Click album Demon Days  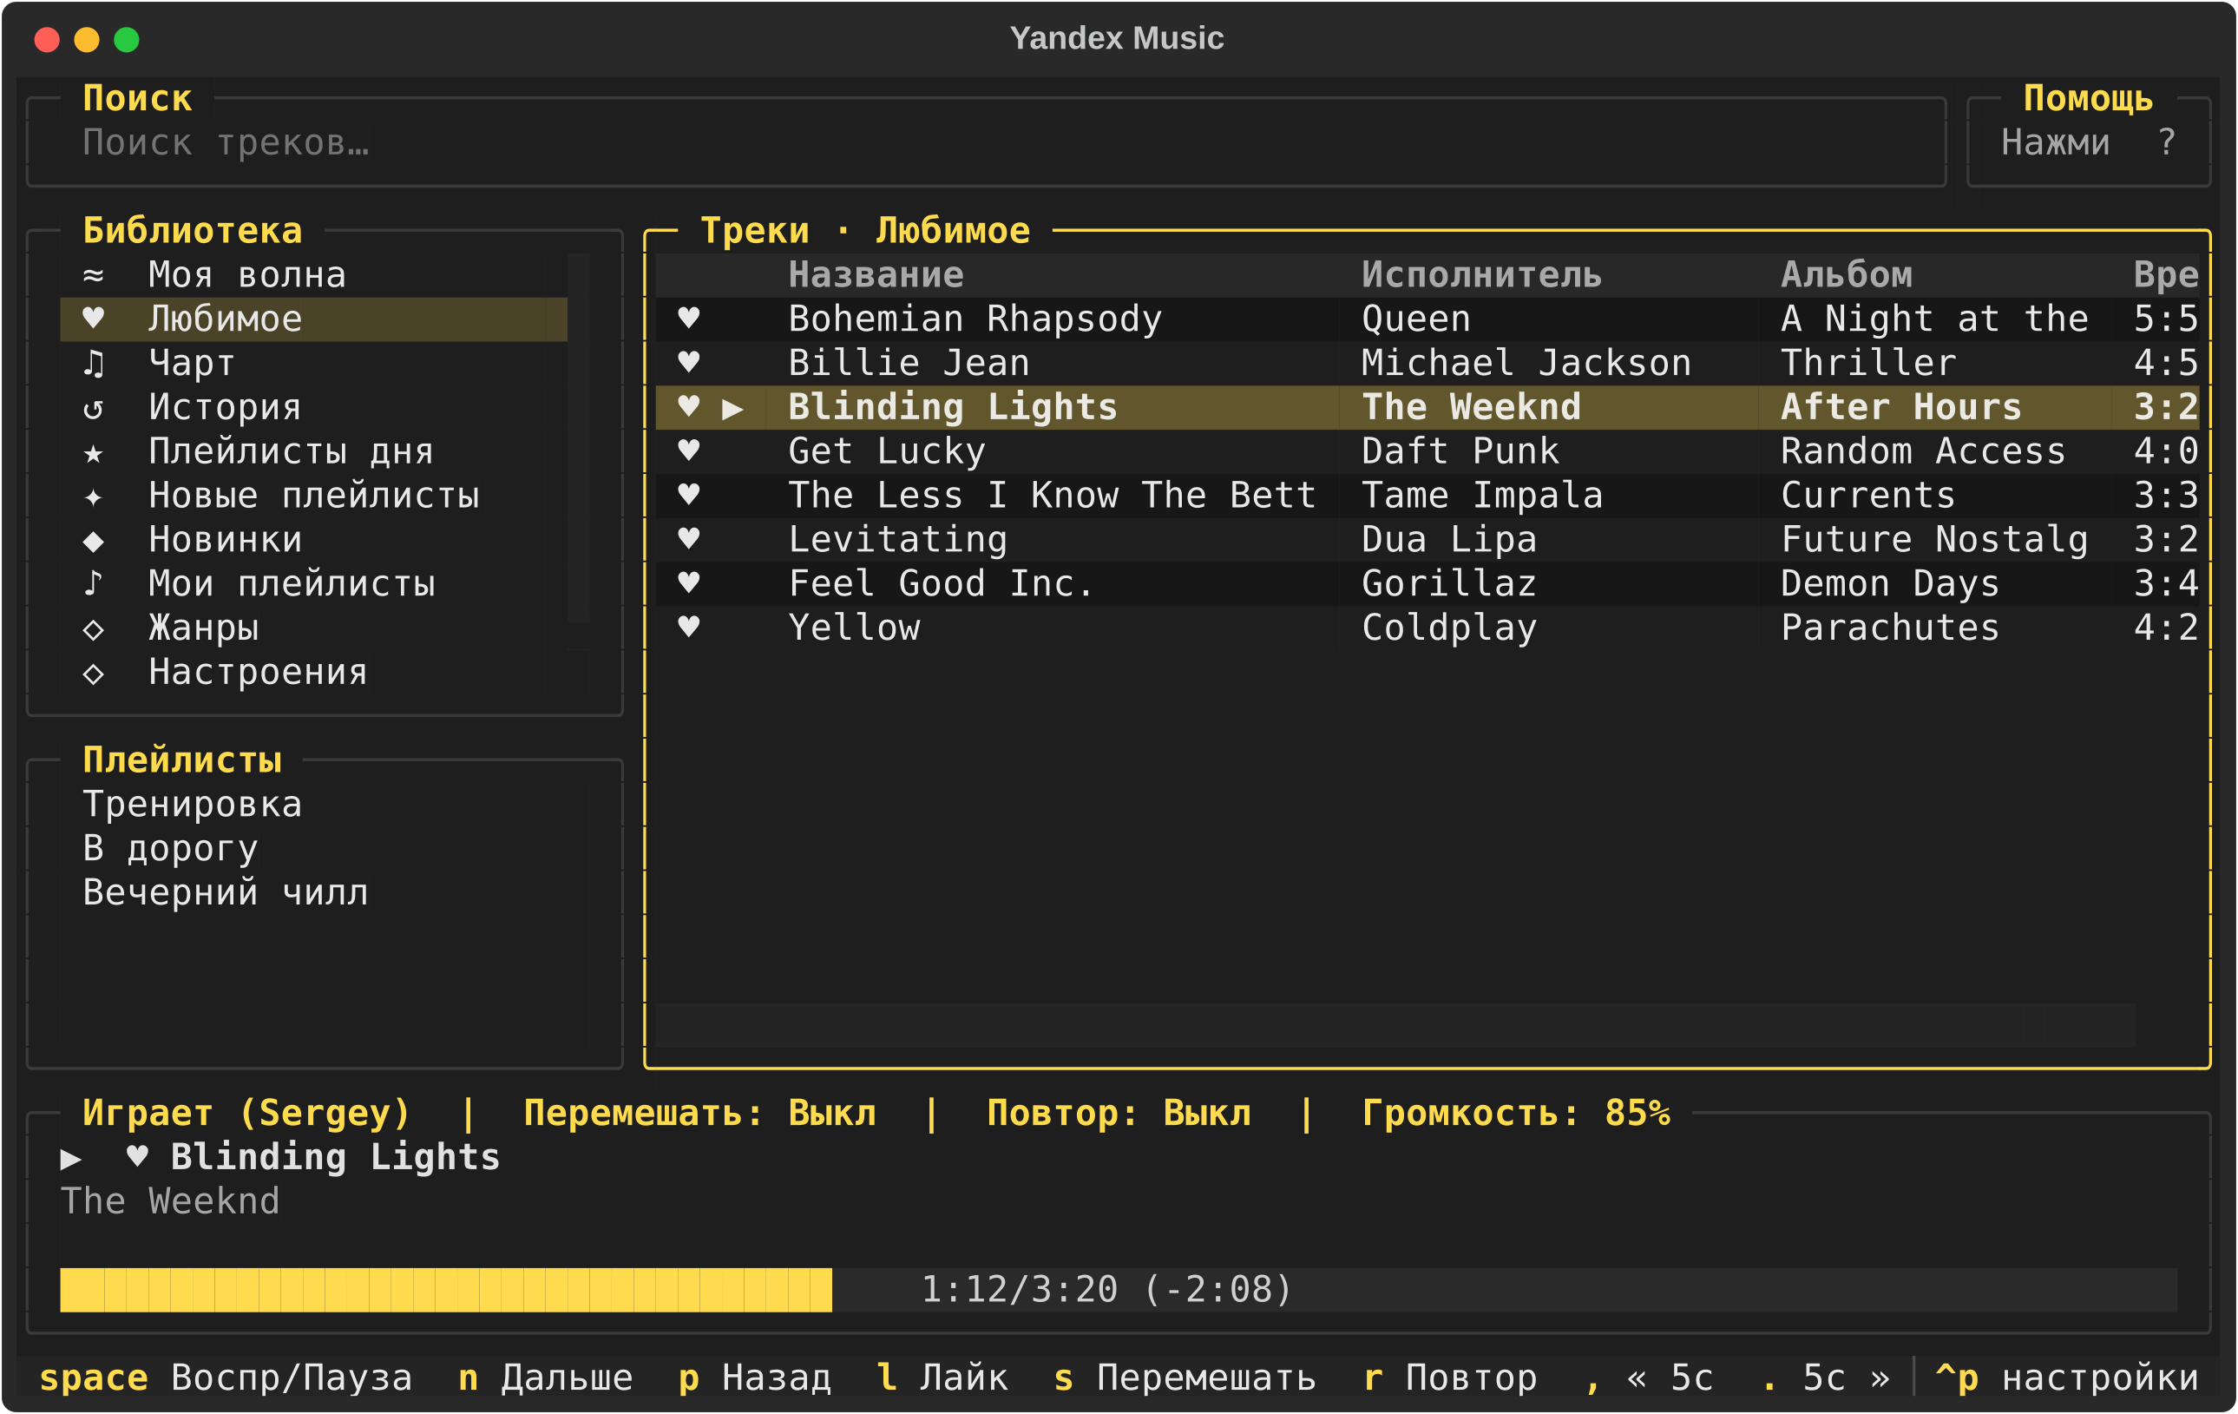coord(1889,584)
